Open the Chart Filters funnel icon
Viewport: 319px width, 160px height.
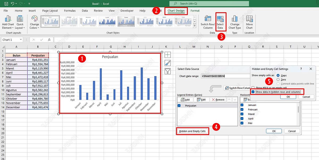[x=167, y=72]
